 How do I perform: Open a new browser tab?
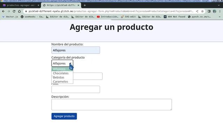[85, 5]
